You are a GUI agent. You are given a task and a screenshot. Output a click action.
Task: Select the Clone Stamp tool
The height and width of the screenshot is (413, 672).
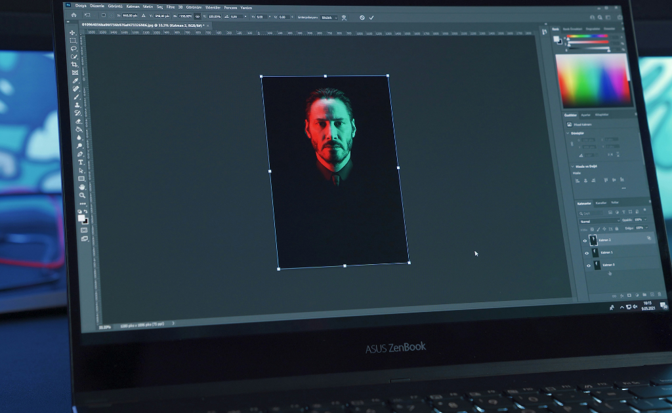(77, 106)
